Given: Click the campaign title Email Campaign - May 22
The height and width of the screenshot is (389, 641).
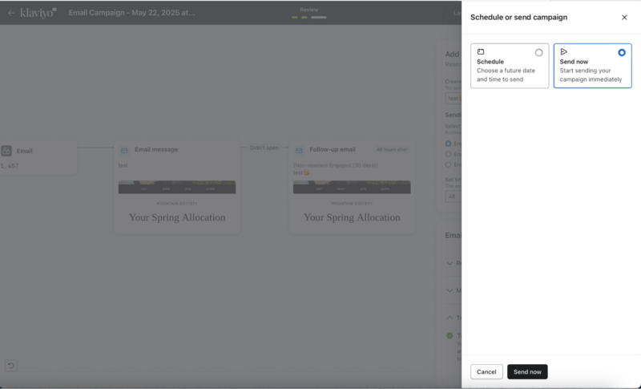Looking at the screenshot, I should 131,13.
